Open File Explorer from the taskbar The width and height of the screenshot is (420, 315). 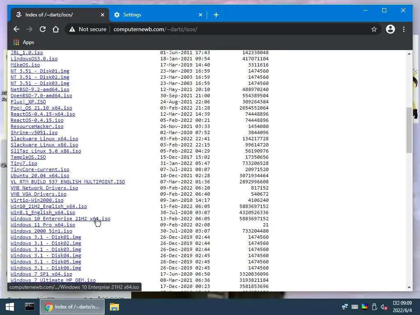[x=114, y=307]
